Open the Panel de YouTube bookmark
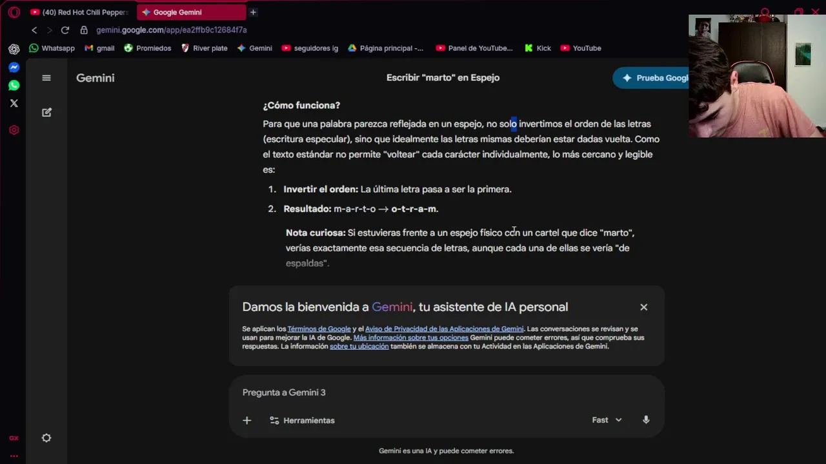Viewport: 826px width, 464px height. 474,48
